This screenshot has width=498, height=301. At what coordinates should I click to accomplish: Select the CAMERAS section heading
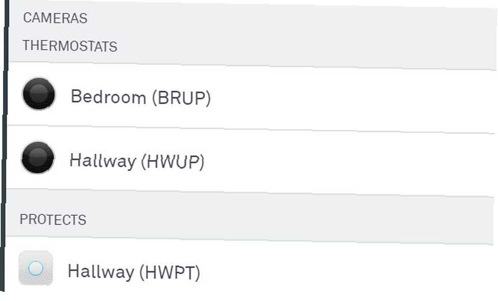55,18
